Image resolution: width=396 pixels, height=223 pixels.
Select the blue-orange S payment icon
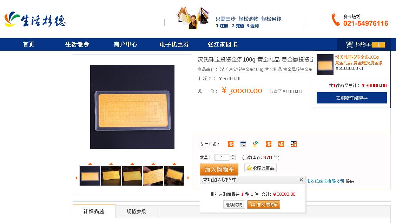(294, 144)
